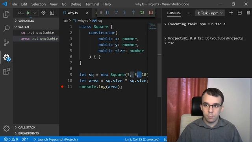252x142 pixels.
Task: Pause debug execution
Action: click(107, 12)
